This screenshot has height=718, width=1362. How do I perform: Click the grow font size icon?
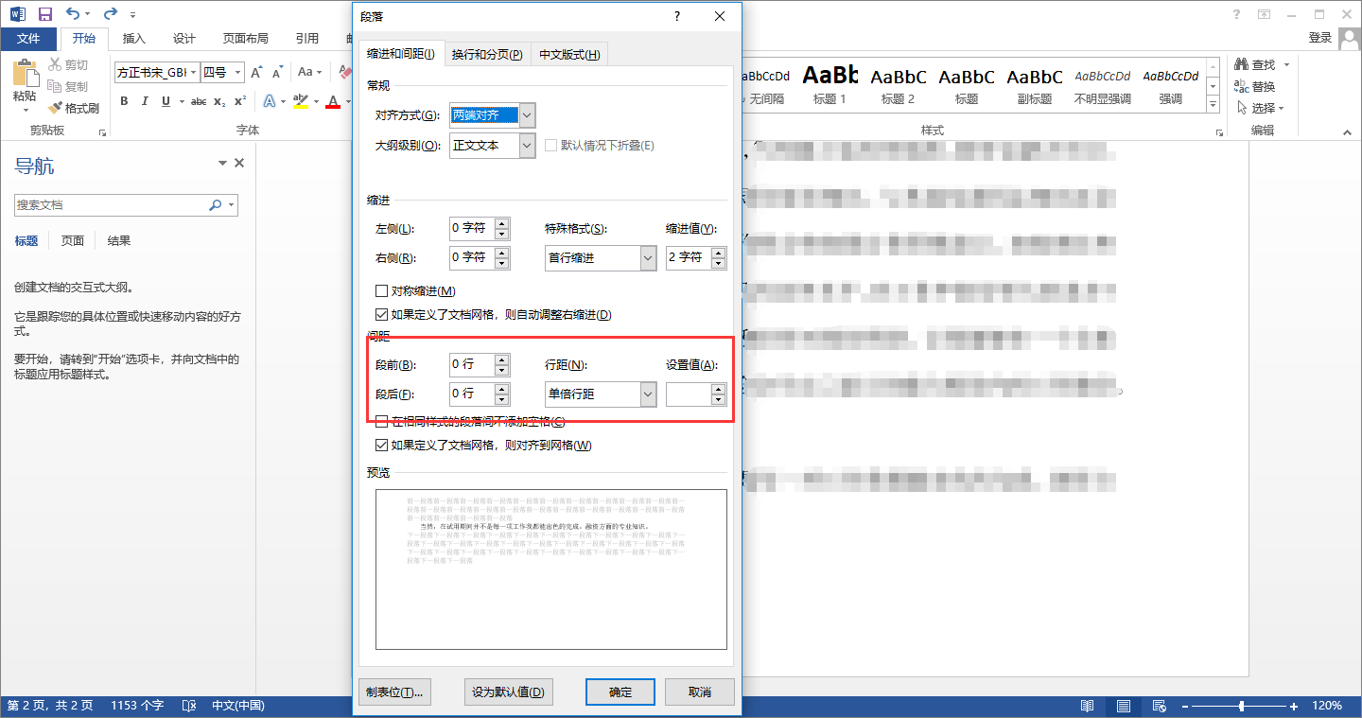click(255, 72)
